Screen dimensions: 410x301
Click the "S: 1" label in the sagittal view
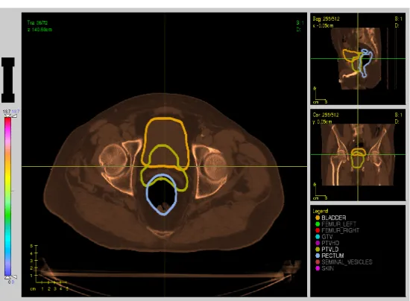point(399,19)
